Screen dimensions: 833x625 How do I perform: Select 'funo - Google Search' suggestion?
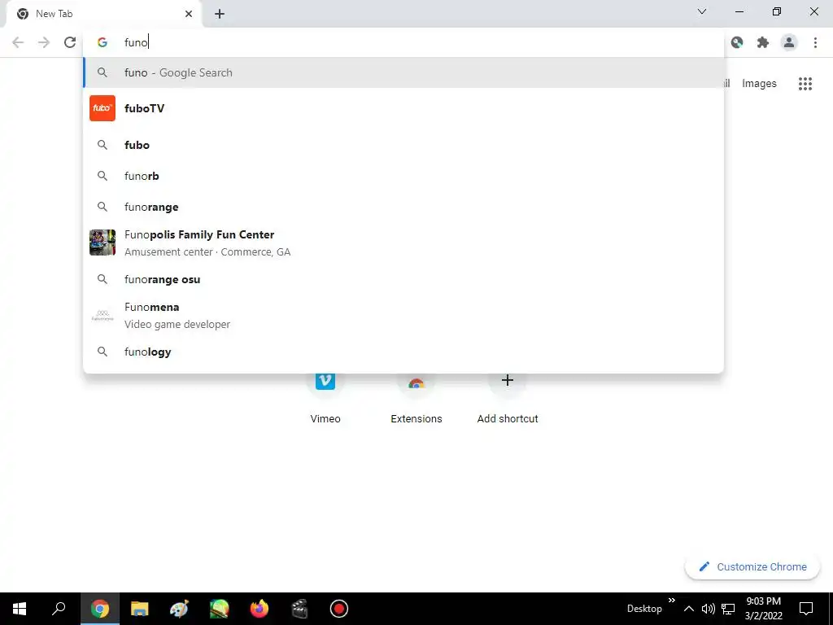click(x=403, y=72)
